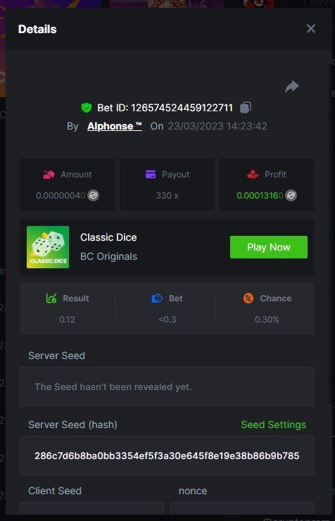Click the share arrow icon

click(292, 87)
